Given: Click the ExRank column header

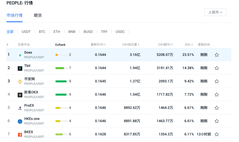Looking at the screenshot, I should (60, 45).
